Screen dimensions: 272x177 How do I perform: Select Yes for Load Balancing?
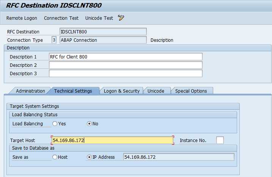tap(55, 124)
